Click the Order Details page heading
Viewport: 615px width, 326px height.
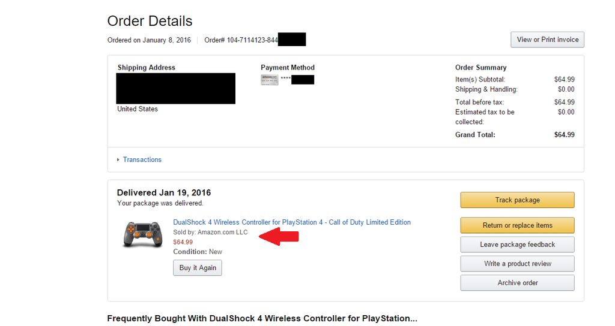click(x=150, y=21)
